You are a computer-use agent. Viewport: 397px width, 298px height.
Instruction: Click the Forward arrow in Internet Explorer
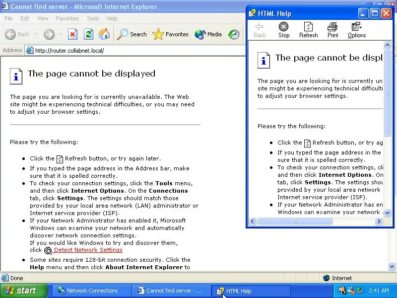tap(49, 34)
